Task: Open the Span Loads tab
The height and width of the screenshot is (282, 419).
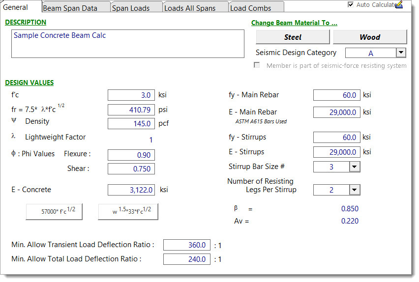Action: 131,8
